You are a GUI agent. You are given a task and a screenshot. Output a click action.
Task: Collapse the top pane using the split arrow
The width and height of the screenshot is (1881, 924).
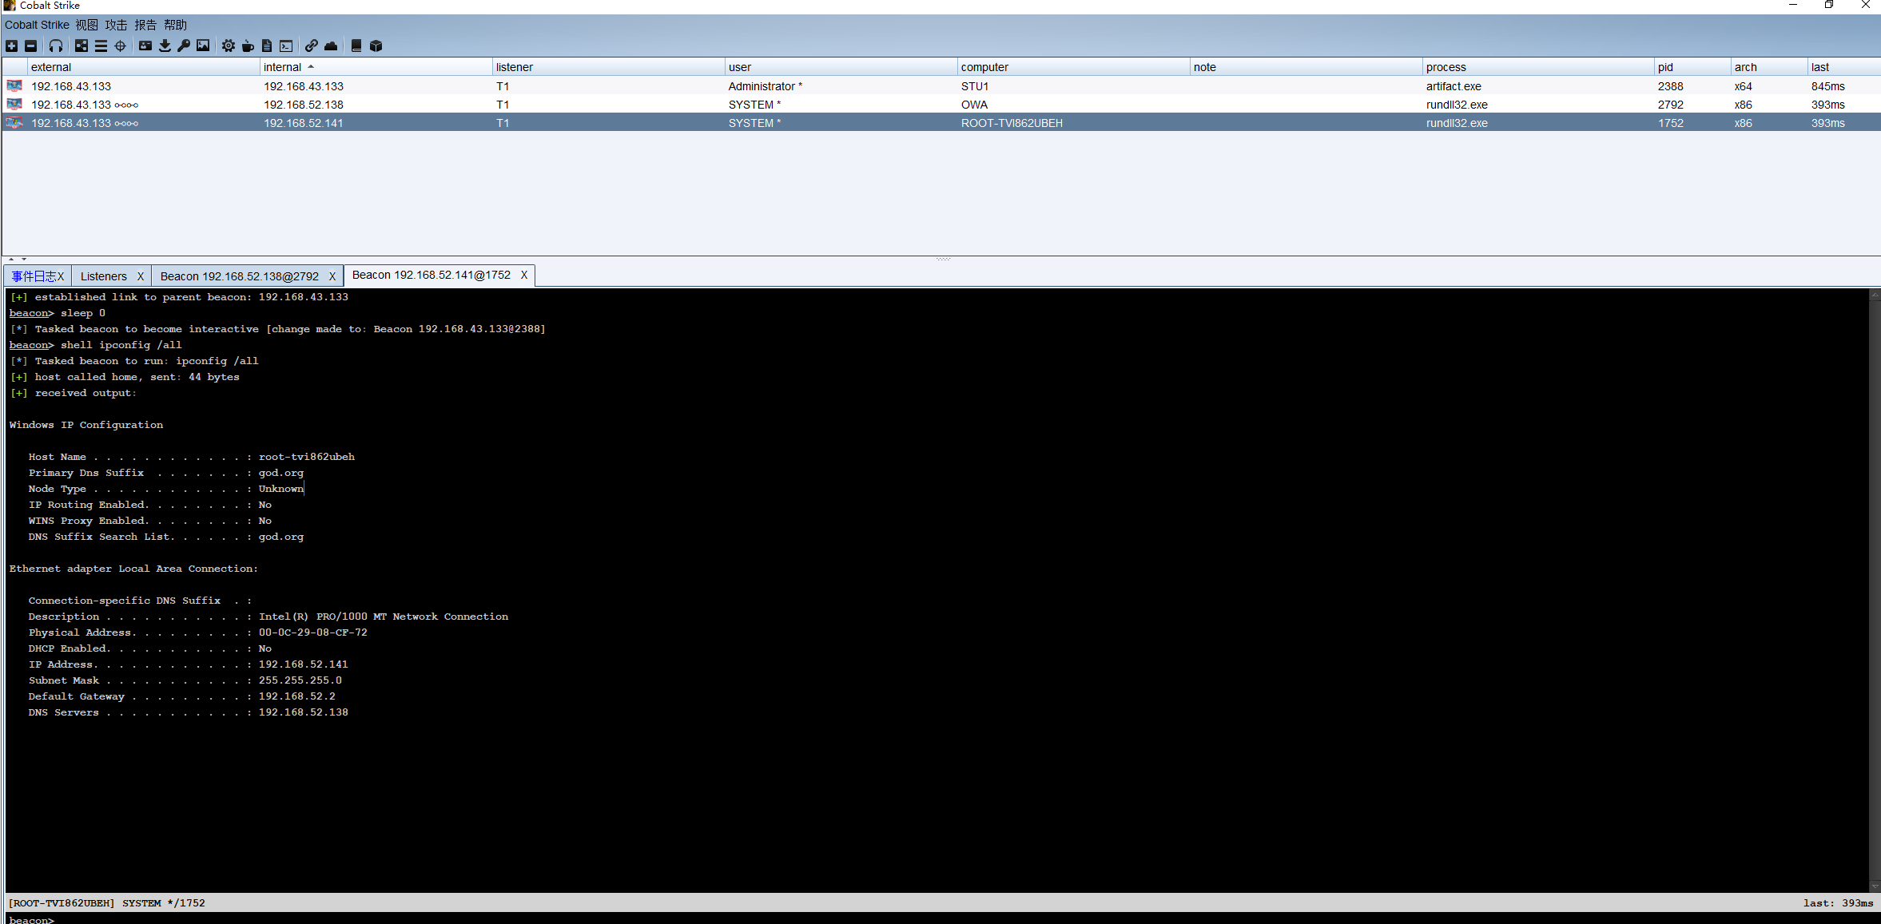coord(11,259)
